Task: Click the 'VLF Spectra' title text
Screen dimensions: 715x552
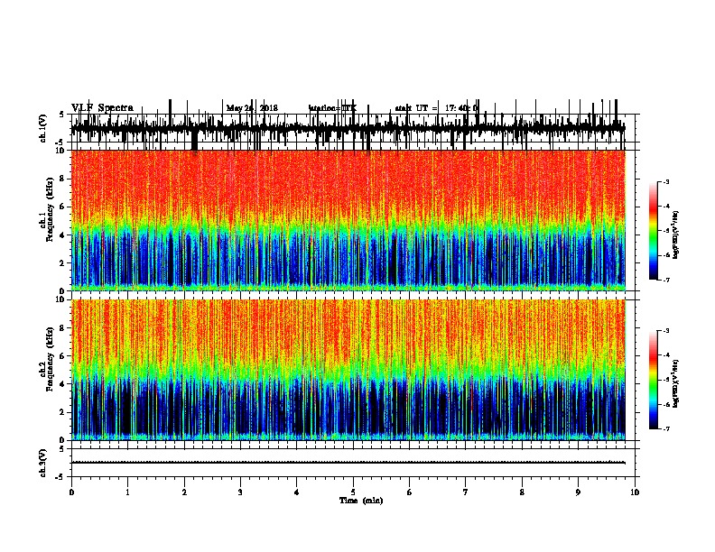Action: [x=102, y=108]
